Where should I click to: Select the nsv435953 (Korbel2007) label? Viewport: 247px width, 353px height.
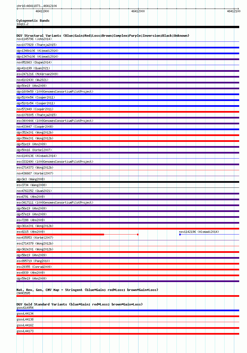(x=35, y=238)
